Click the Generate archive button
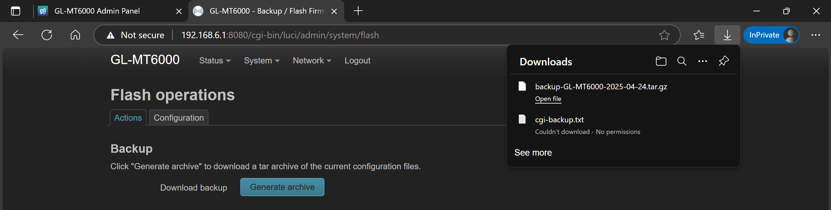Image resolution: width=831 pixels, height=210 pixels. [282, 187]
